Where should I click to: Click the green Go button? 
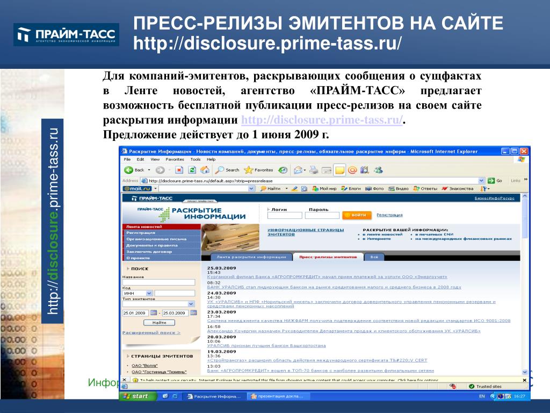(x=495, y=181)
